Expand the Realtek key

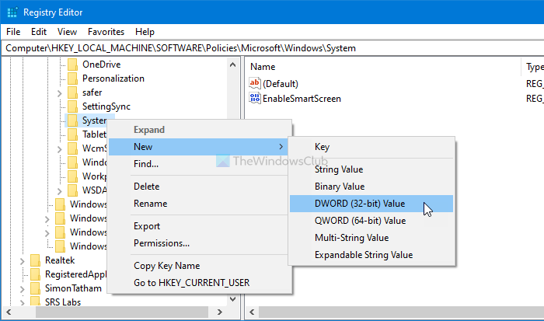pyautogui.click(x=23, y=261)
